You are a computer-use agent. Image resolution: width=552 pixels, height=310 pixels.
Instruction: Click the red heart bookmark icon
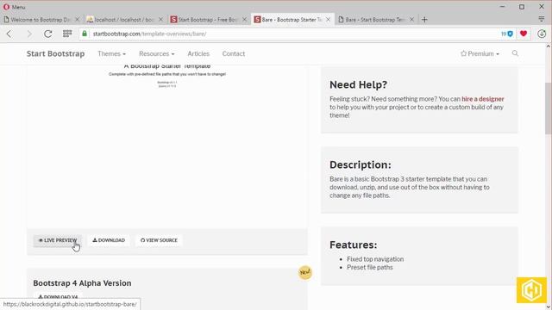point(524,34)
